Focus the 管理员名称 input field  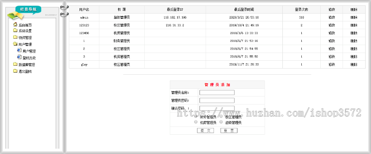coord(217,92)
